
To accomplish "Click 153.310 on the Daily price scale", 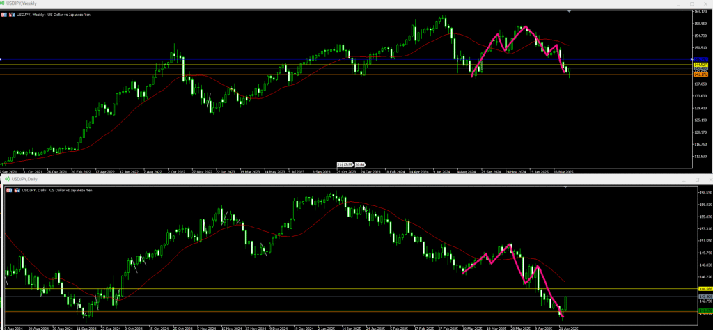I will pyautogui.click(x=705, y=228).
